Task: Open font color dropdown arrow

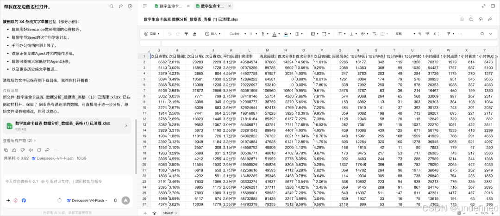Action: point(279,34)
